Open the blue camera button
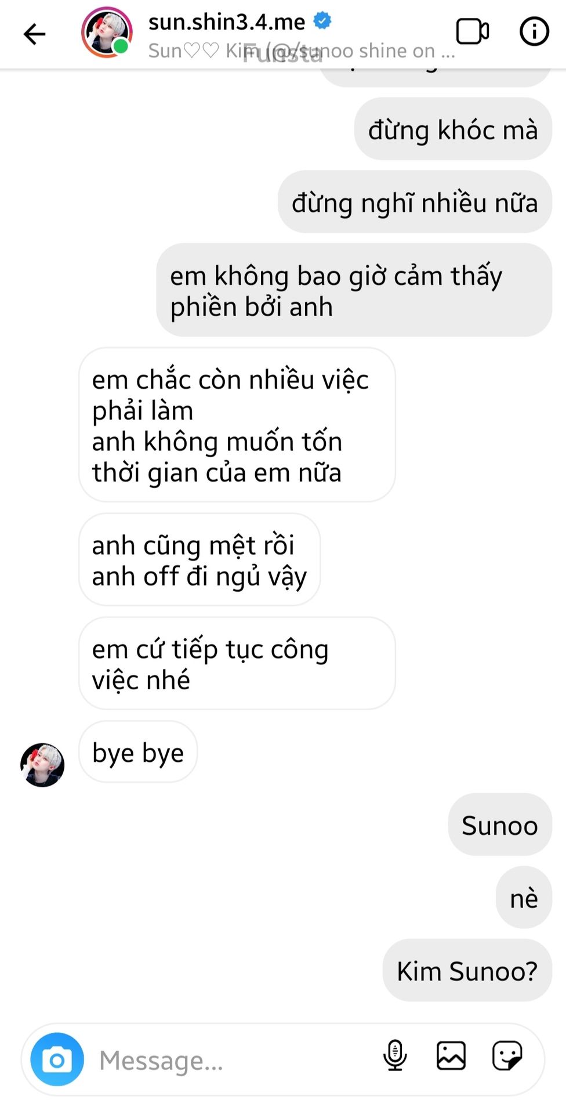 click(57, 1059)
